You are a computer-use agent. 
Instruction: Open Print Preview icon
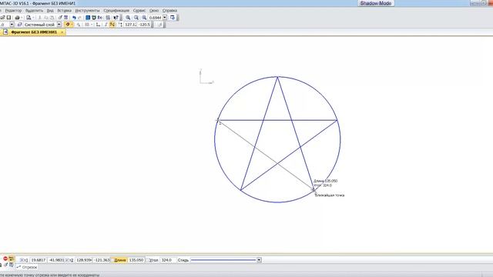coord(29,18)
